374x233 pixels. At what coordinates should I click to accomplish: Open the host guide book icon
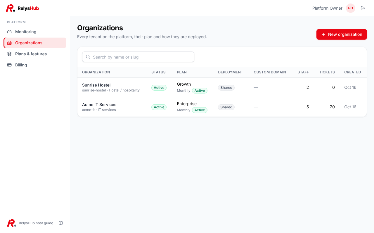pyautogui.click(x=61, y=223)
